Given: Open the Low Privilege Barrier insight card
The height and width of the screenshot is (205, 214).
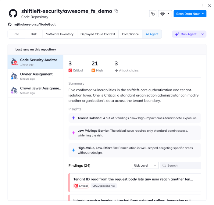Looking at the screenshot, I should coord(135,133).
